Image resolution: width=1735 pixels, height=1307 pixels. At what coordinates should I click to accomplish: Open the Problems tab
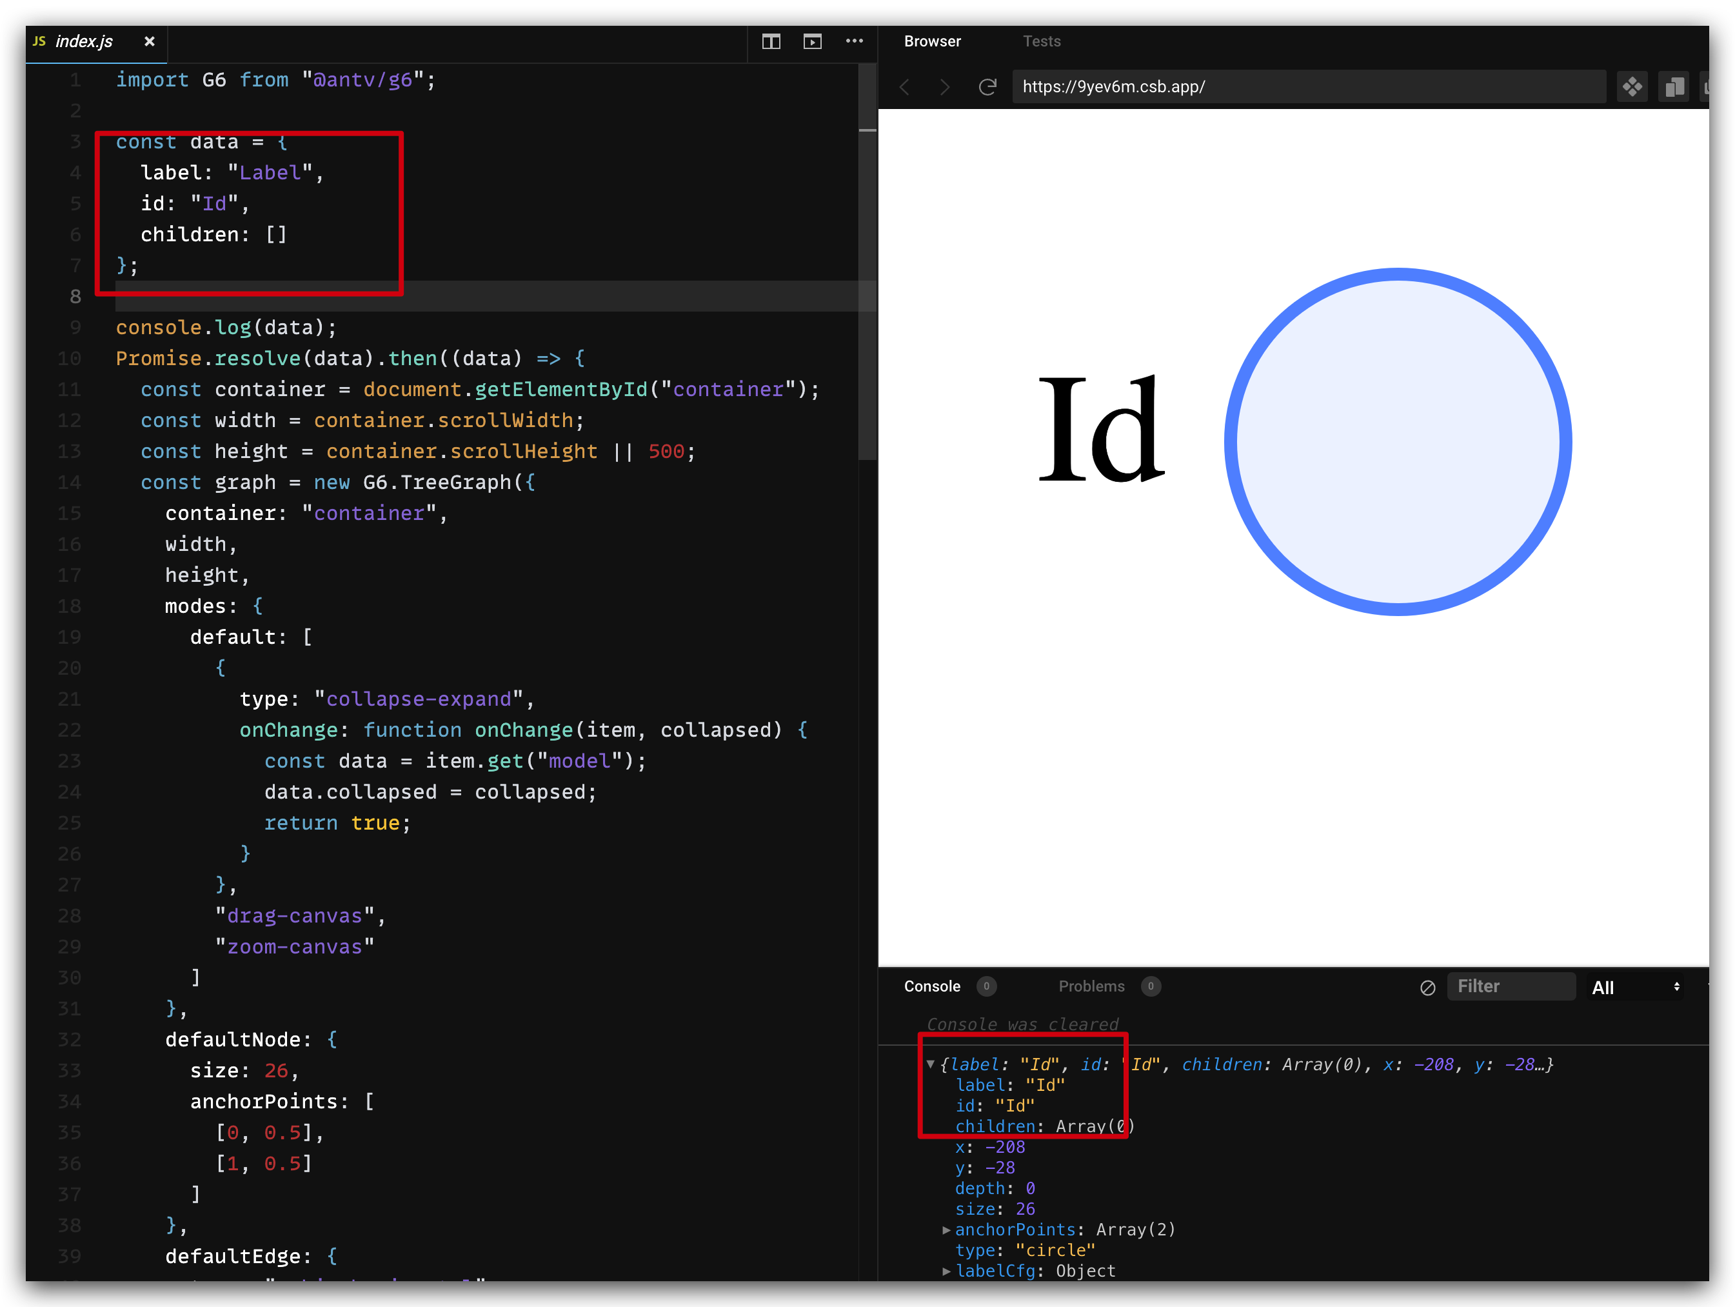pos(1091,986)
